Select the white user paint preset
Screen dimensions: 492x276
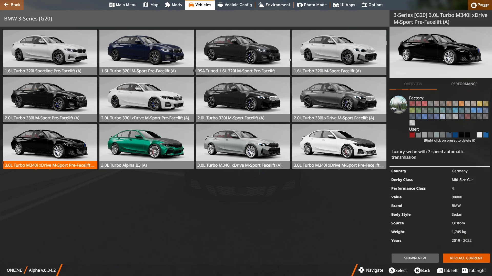coord(479,135)
